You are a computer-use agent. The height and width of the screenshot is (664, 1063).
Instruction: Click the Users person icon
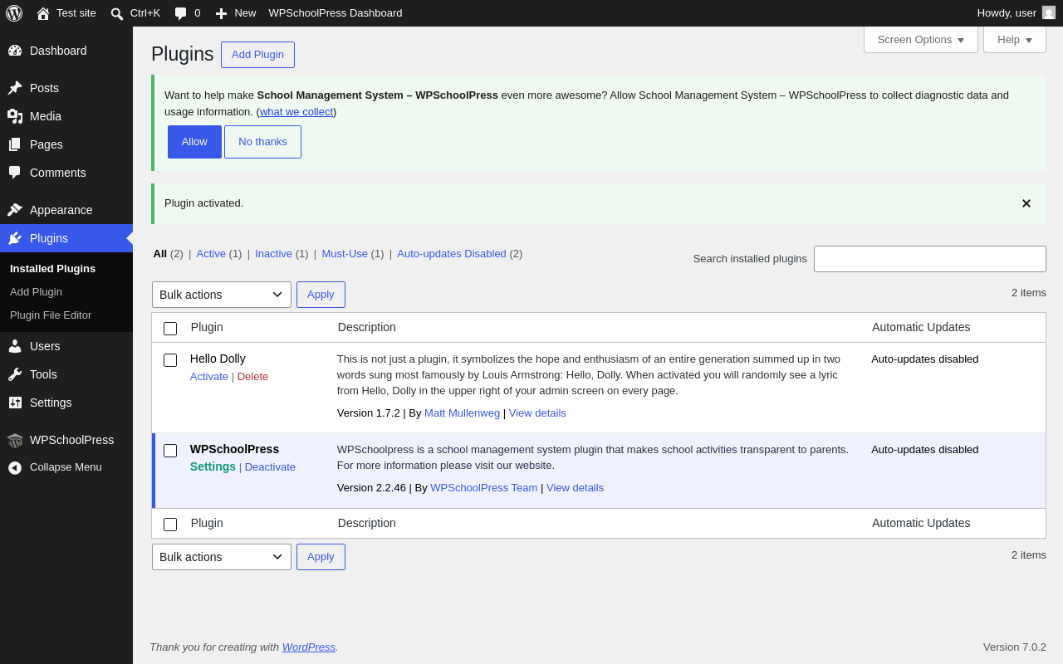coord(15,346)
